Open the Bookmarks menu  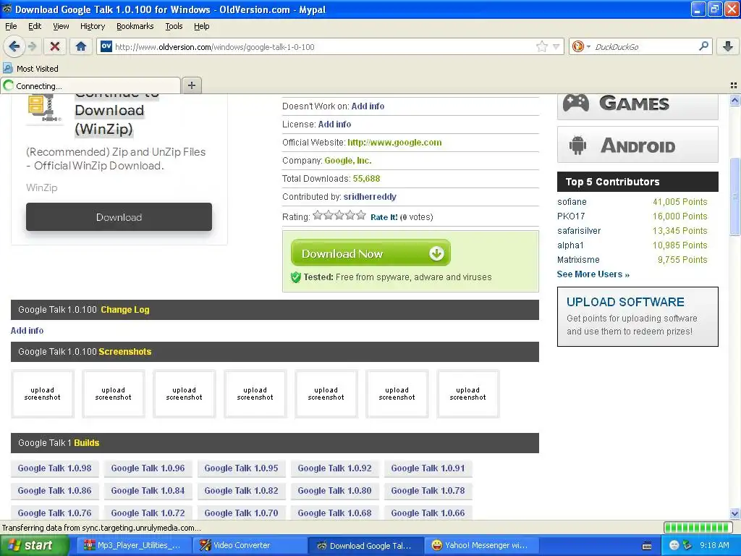tap(135, 27)
